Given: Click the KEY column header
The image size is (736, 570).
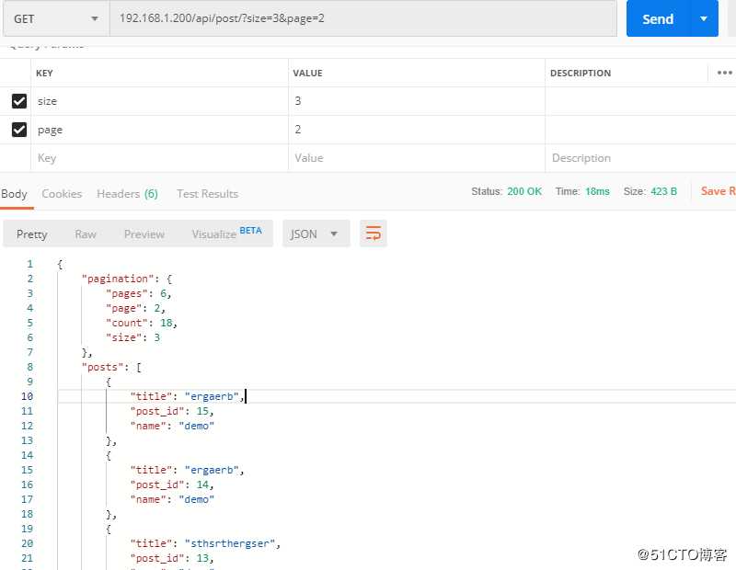Looking at the screenshot, I should coord(44,74).
